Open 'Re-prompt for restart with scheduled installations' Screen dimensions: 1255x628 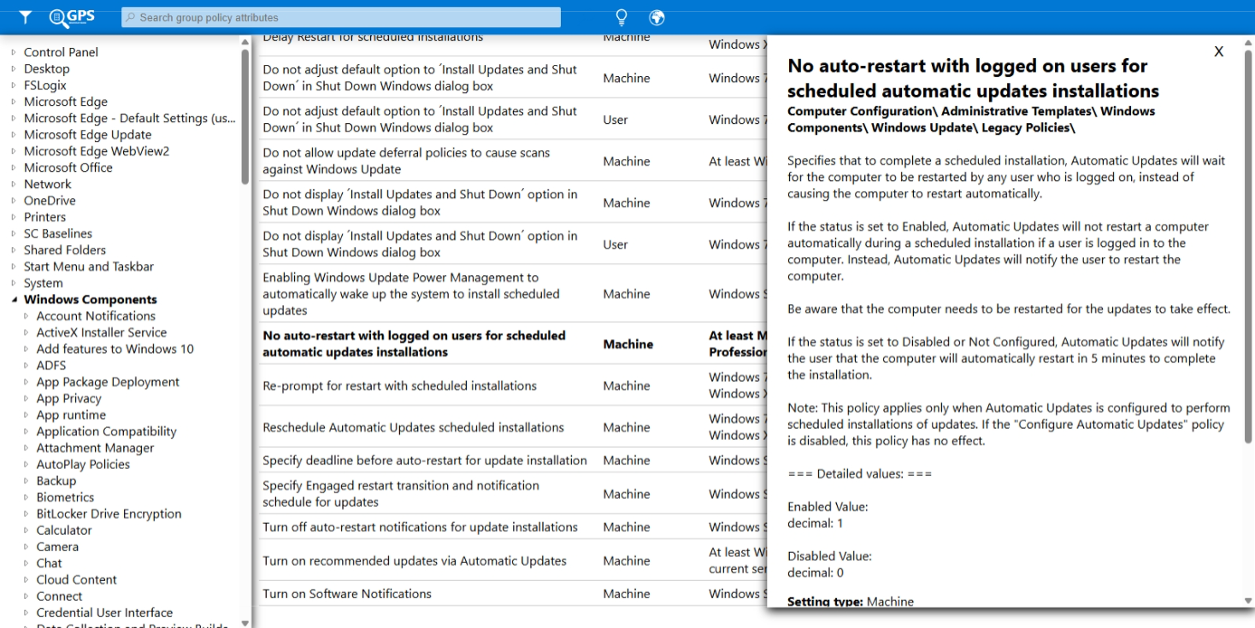tap(512, 385)
